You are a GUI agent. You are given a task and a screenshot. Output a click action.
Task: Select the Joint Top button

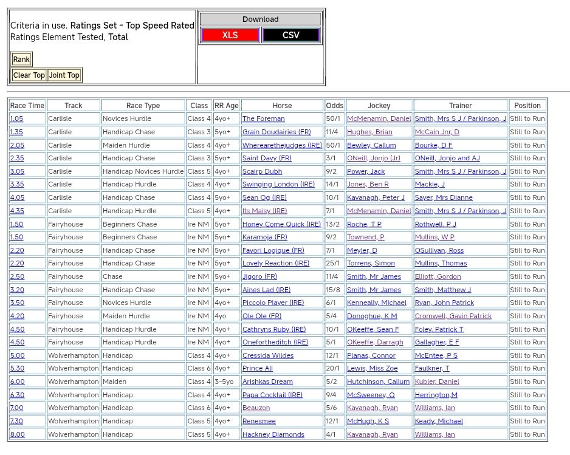coord(64,75)
